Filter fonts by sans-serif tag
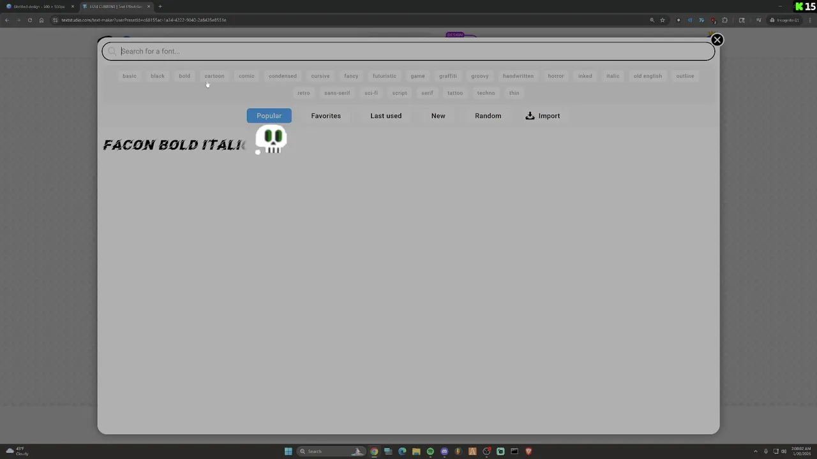Screen dimensions: 817x459 click(337, 93)
